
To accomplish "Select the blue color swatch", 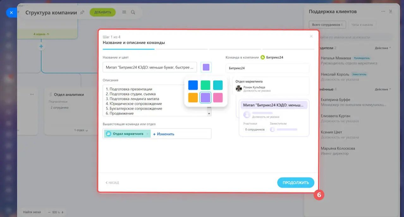I will (193, 85).
